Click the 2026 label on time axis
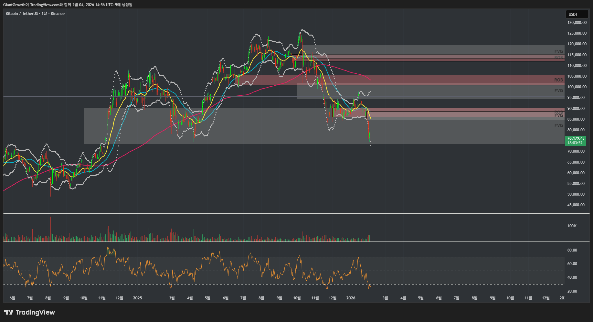Viewport: 593px width, 322px height. coord(351,298)
